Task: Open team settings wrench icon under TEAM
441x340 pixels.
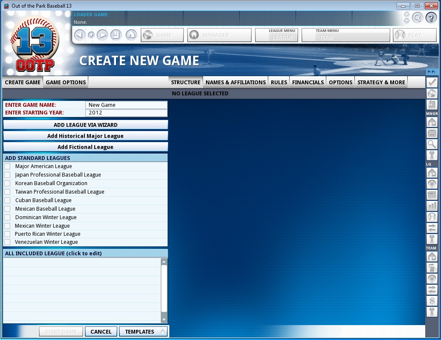Action: pyautogui.click(x=432, y=311)
